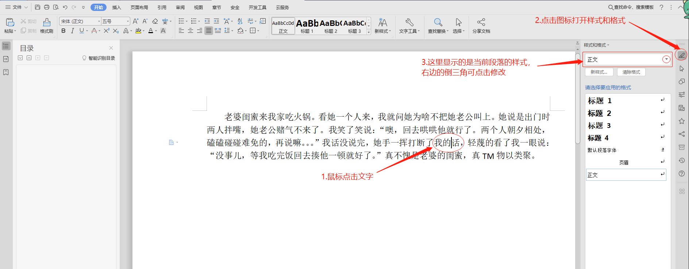Toggle center paragraph alignment
689x269 pixels.
190,31
